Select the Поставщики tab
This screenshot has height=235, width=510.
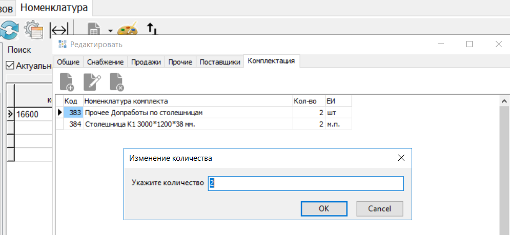219,62
